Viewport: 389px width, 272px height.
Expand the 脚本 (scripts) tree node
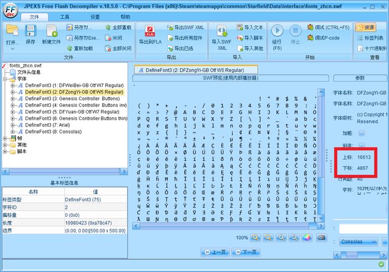click(5, 151)
